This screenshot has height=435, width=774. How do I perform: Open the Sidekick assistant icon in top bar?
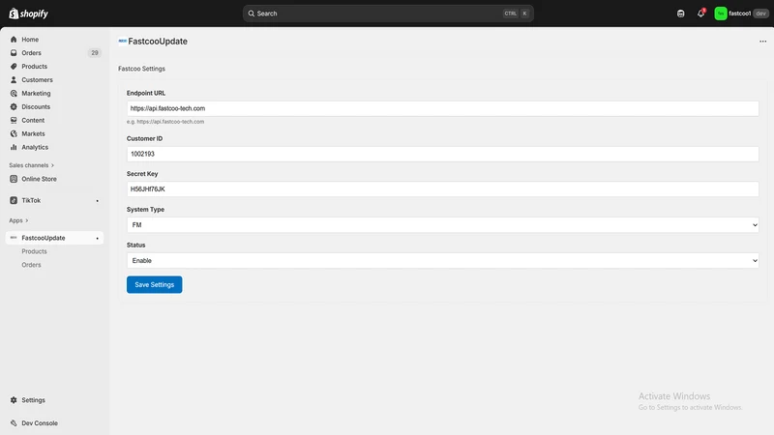tap(681, 14)
